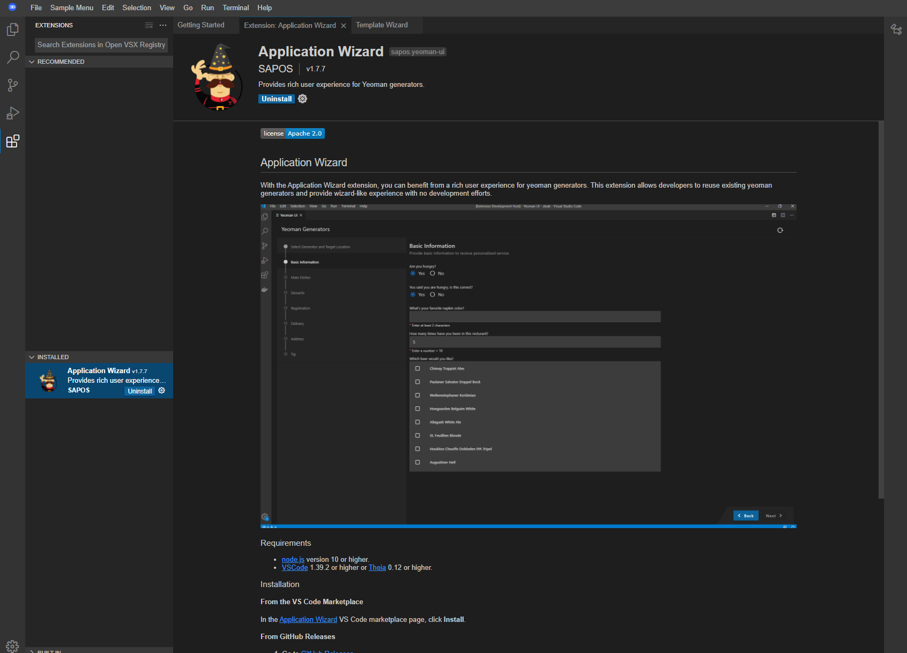Image resolution: width=907 pixels, height=653 pixels.
Task: Follow the node.js link
Action: 293,559
